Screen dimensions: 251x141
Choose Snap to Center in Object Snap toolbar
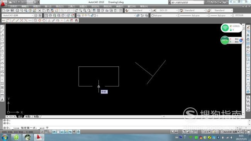pyautogui.click(x=36, y=20)
